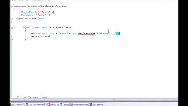Click the Output tab icon
Viewport: 188px width, 106px height.
click(61, 105)
